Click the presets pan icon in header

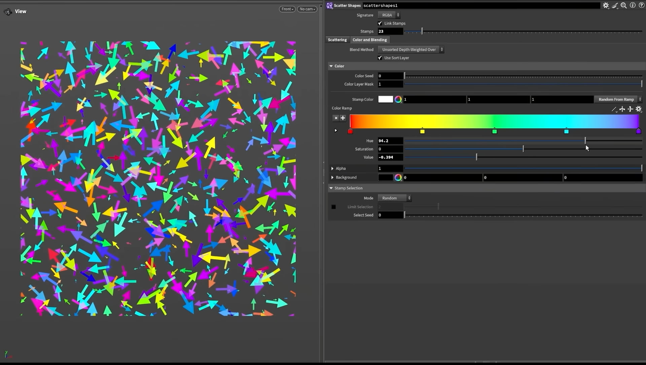pos(615,5)
